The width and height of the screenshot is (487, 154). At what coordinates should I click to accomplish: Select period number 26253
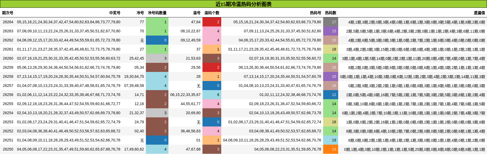pos(8,122)
